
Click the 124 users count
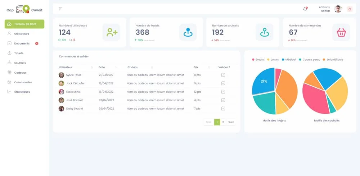point(64,33)
